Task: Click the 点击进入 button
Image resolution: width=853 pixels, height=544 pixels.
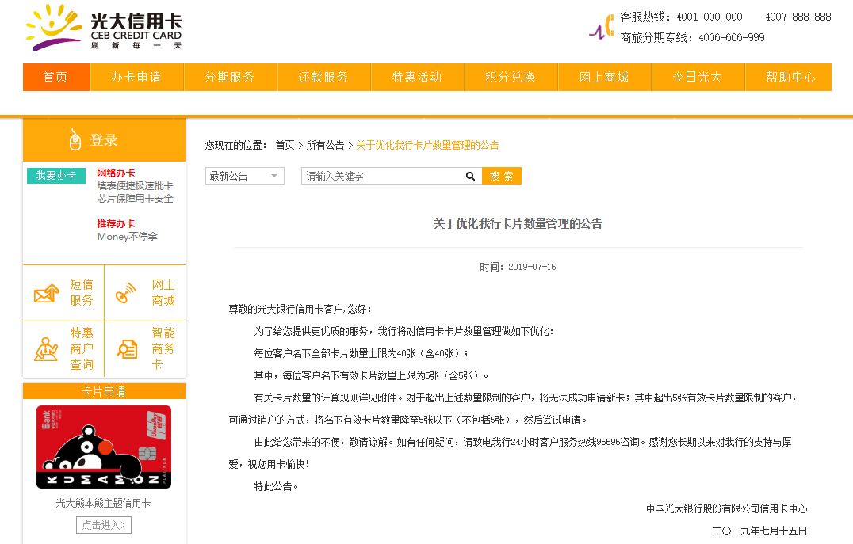Action: [x=103, y=524]
